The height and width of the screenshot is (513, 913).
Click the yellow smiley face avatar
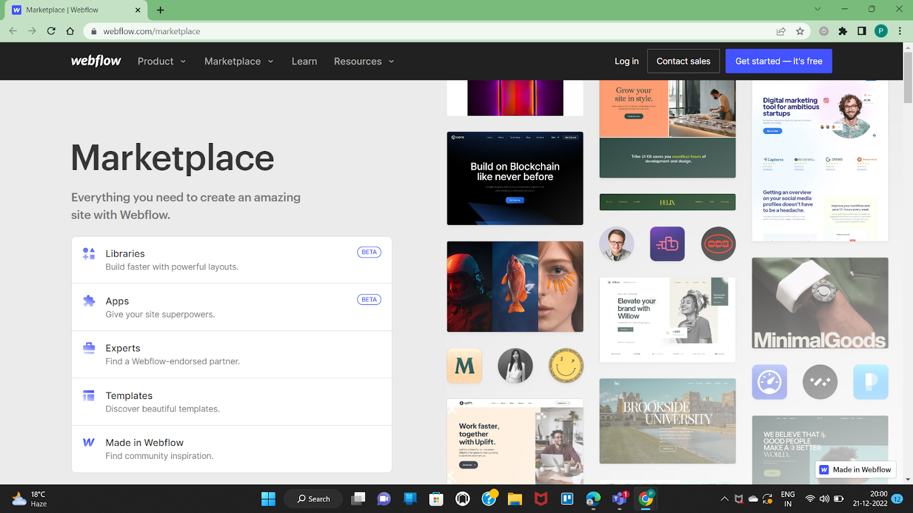click(x=566, y=366)
